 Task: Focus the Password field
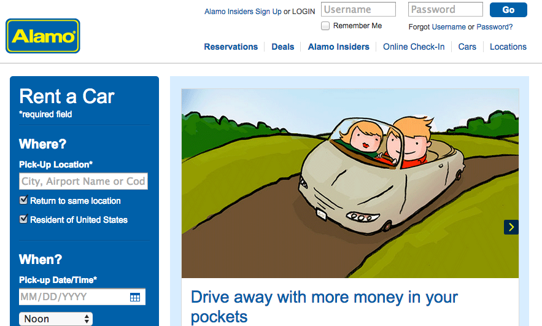pos(446,9)
